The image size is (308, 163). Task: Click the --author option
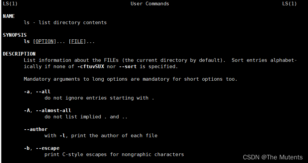click(36, 129)
